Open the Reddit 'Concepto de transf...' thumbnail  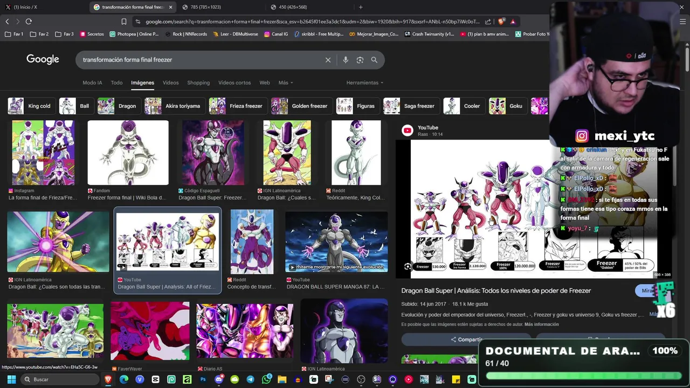tap(252, 242)
